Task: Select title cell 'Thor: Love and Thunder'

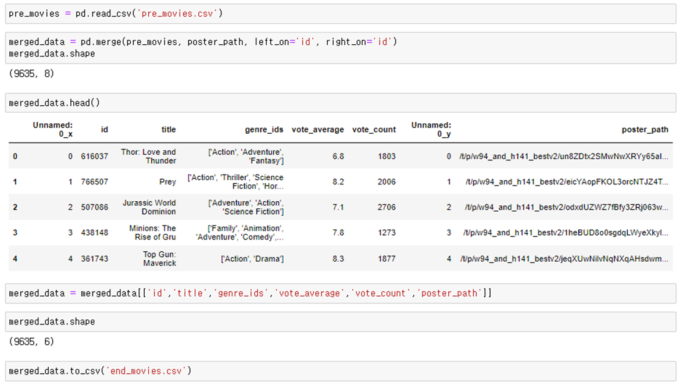Action: coord(149,156)
